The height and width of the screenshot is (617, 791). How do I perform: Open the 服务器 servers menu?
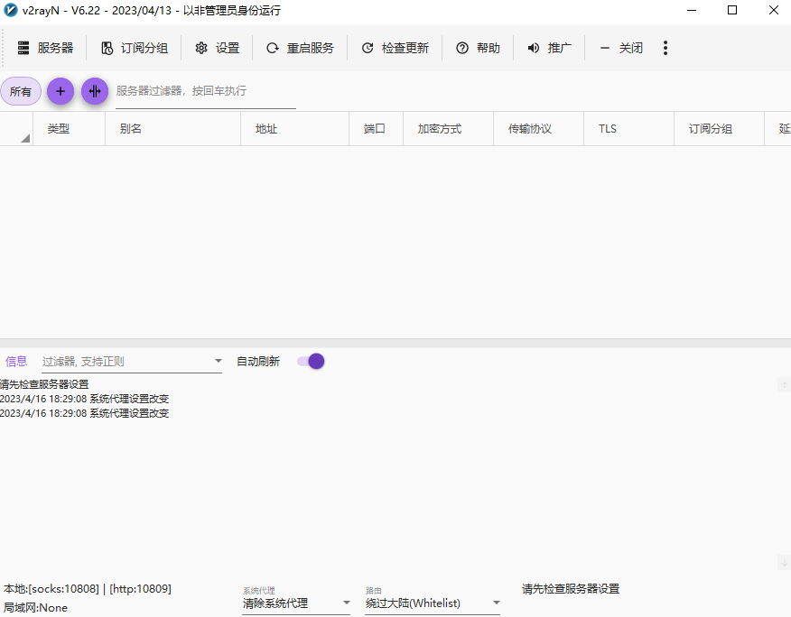click(45, 48)
